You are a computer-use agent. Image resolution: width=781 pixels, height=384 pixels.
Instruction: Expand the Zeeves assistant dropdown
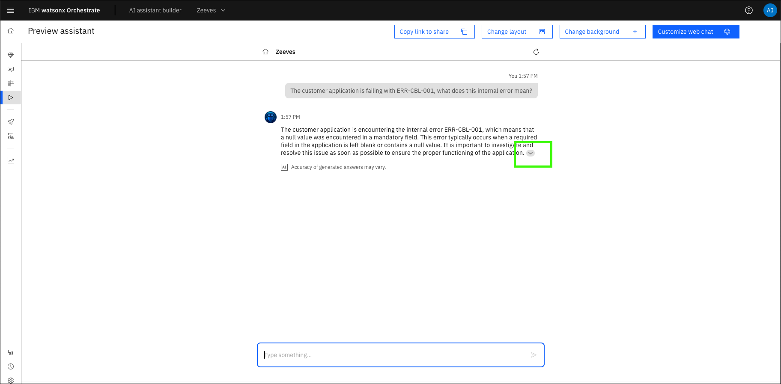211,10
